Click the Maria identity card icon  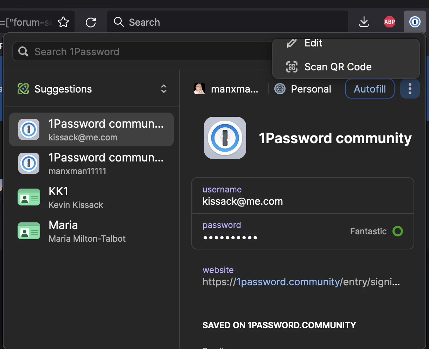pos(29,231)
